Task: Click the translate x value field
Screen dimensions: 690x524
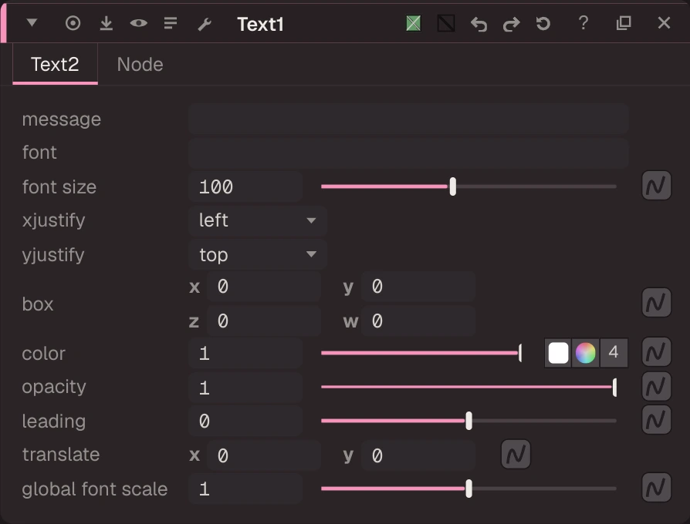Action: [x=264, y=455]
